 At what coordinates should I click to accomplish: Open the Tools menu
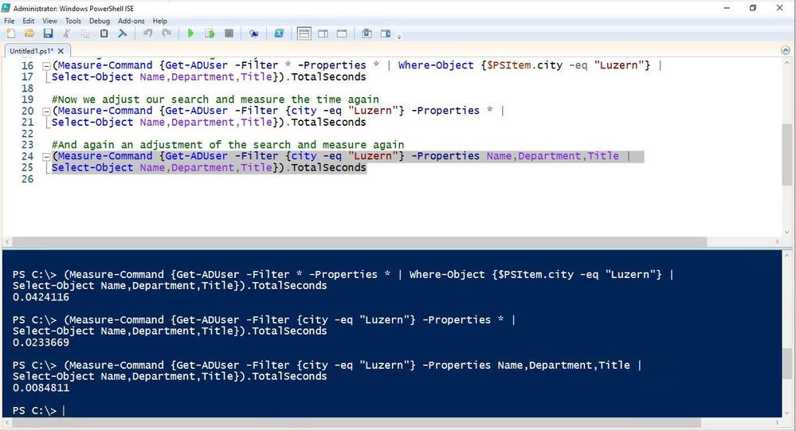[73, 21]
